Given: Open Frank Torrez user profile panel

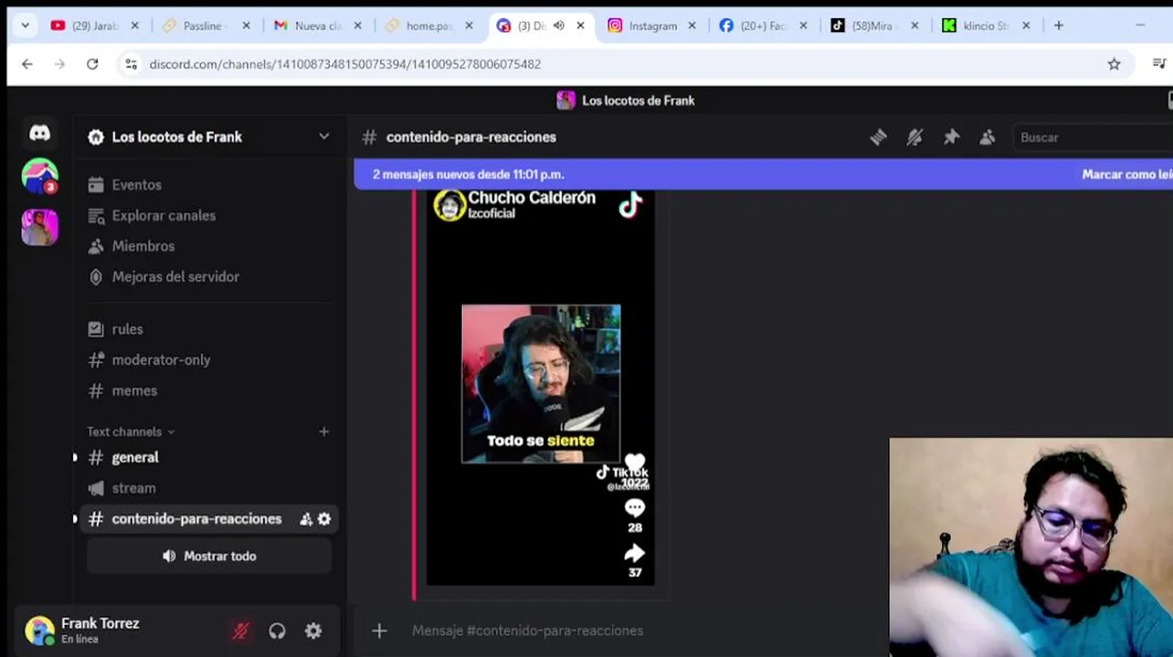Looking at the screenshot, I should coord(86,630).
